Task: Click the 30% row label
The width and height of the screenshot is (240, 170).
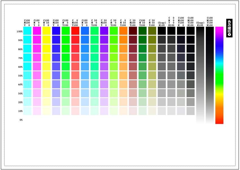Action: point(20,93)
